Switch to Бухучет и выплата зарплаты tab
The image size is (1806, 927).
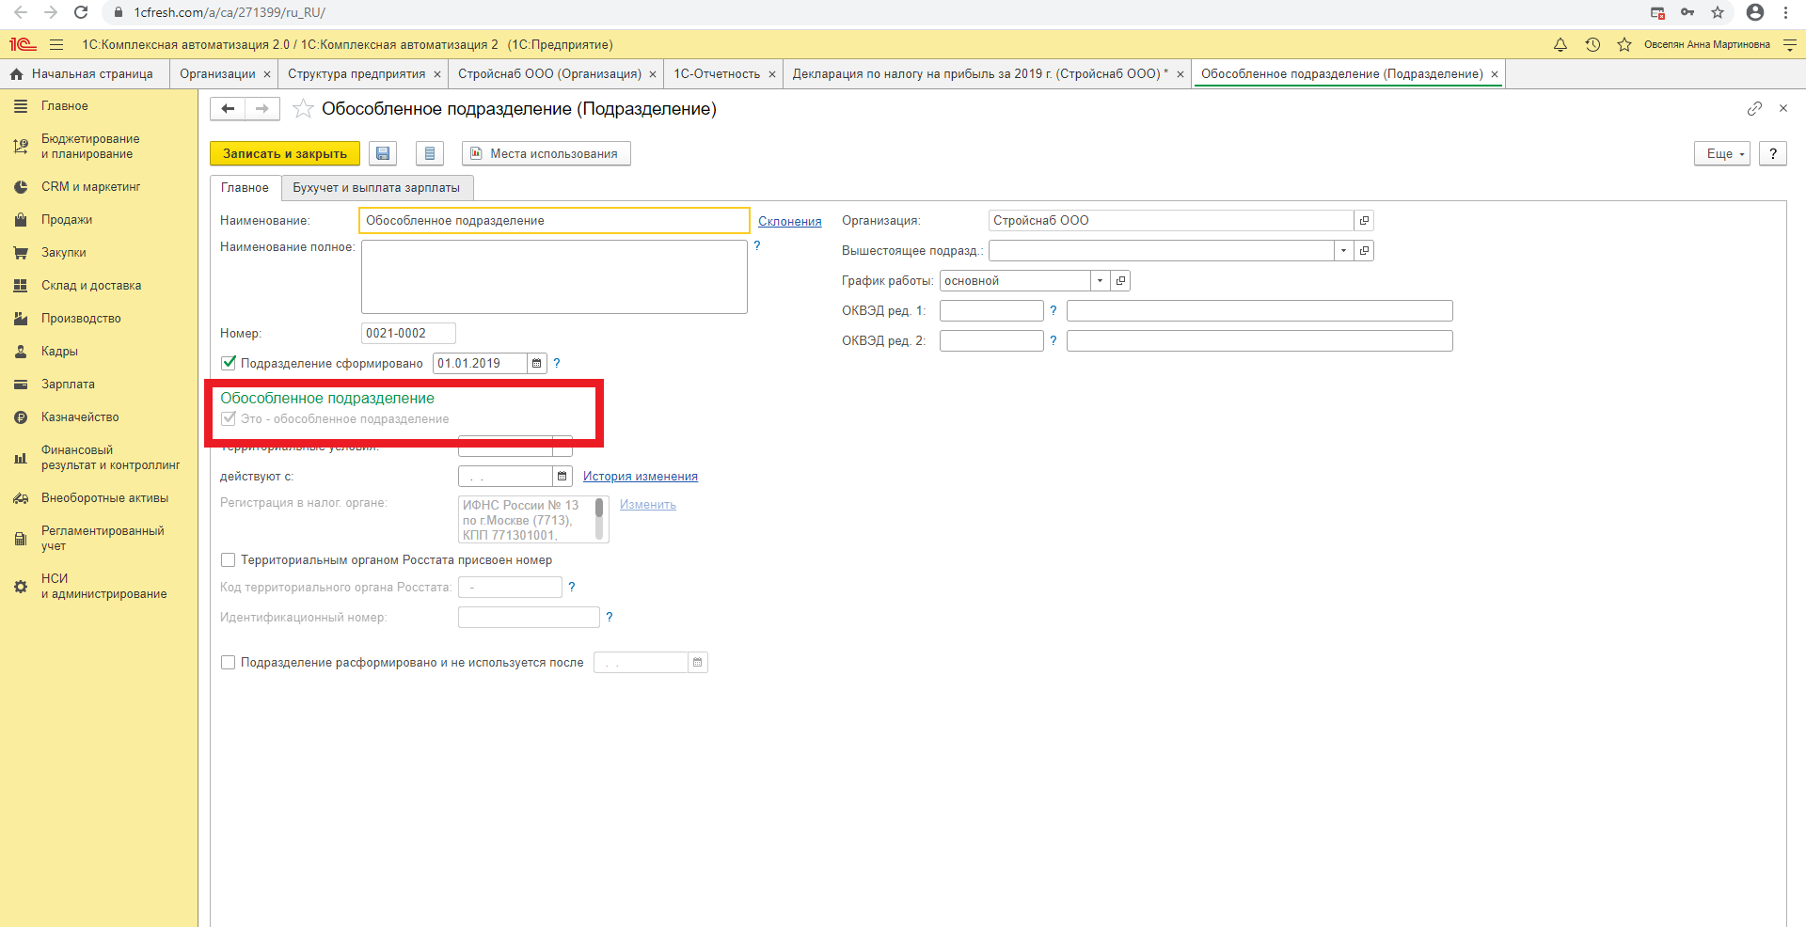click(376, 188)
